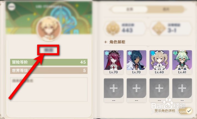Click the 世界等级 world level bar
This screenshot has height=119, width=197.
click(49, 70)
